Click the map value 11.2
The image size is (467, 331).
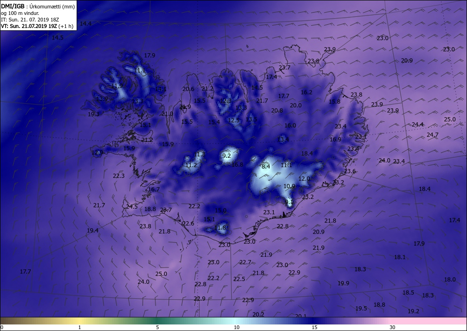pyautogui.click(x=191, y=165)
